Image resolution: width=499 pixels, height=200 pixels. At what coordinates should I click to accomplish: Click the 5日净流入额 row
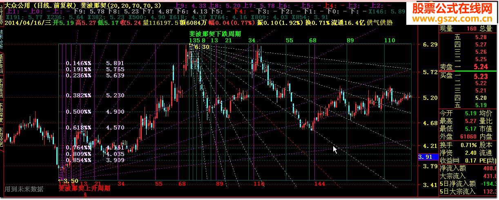(x=469, y=184)
